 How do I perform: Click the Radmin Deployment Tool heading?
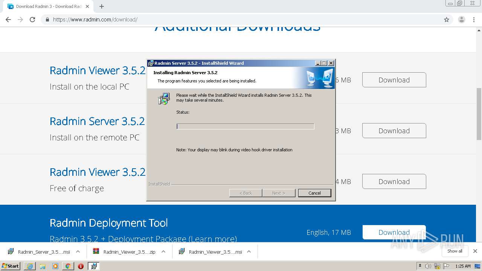pyautogui.click(x=109, y=223)
